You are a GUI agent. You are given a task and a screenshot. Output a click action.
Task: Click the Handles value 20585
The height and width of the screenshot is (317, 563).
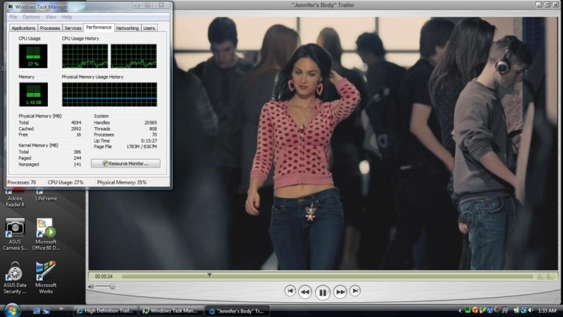151,122
